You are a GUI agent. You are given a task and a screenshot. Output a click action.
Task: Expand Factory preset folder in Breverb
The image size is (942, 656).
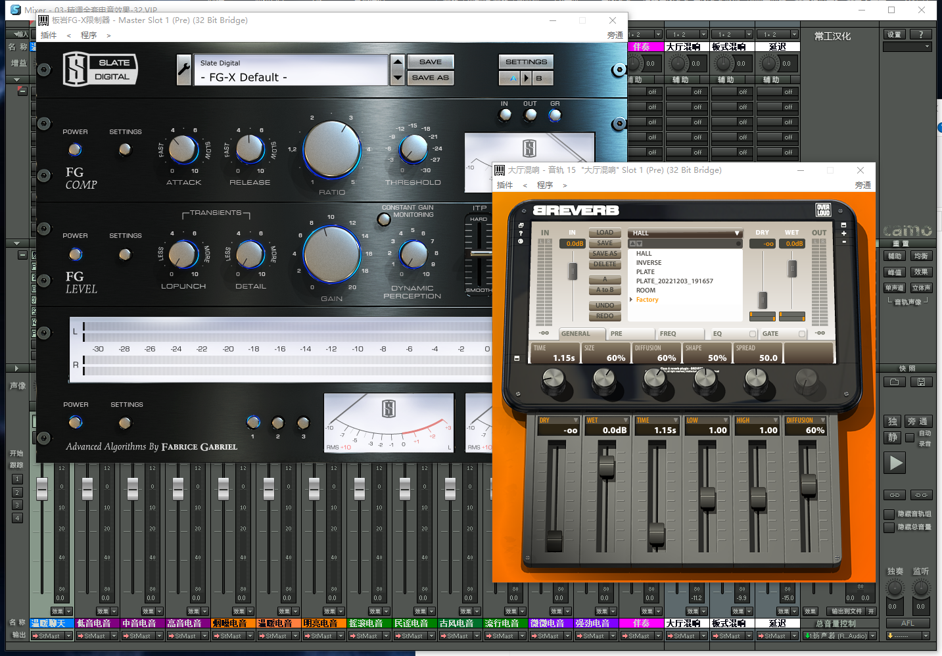click(x=632, y=300)
